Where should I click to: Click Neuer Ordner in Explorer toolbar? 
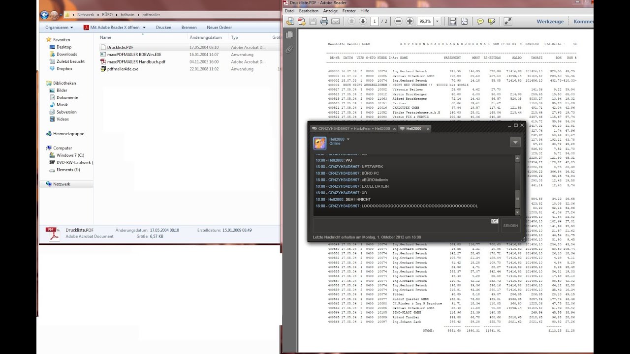[220, 28]
